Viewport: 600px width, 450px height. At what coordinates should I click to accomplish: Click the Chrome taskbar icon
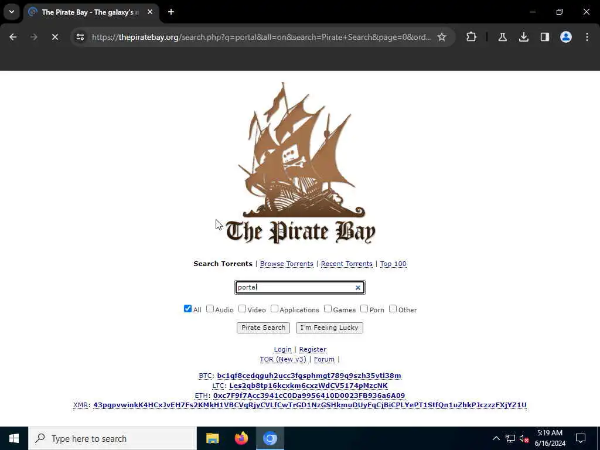coord(270,438)
